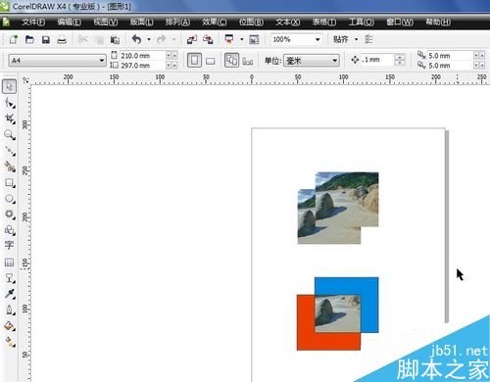Image resolution: width=490 pixels, height=382 pixels.
Task: Apply page size to all pages
Action: pos(231,61)
